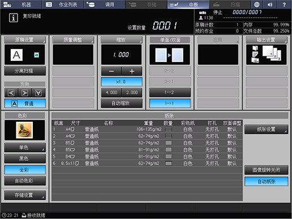The width and height of the screenshot is (292, 219).
Task: Select the 中断 interrupt tab
Action: click(x=188, y=5)
